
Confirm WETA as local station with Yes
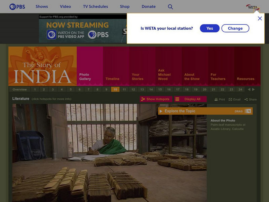pos(209,28)
